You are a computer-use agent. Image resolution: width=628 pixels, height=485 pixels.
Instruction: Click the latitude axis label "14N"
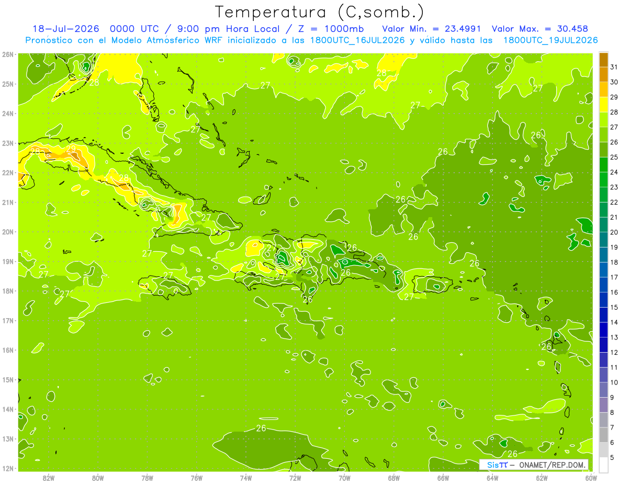(x=7, y=409)
